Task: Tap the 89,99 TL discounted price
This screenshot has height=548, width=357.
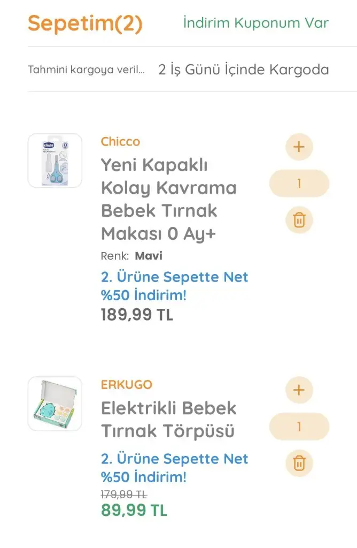Action: [x=134, y=510]
